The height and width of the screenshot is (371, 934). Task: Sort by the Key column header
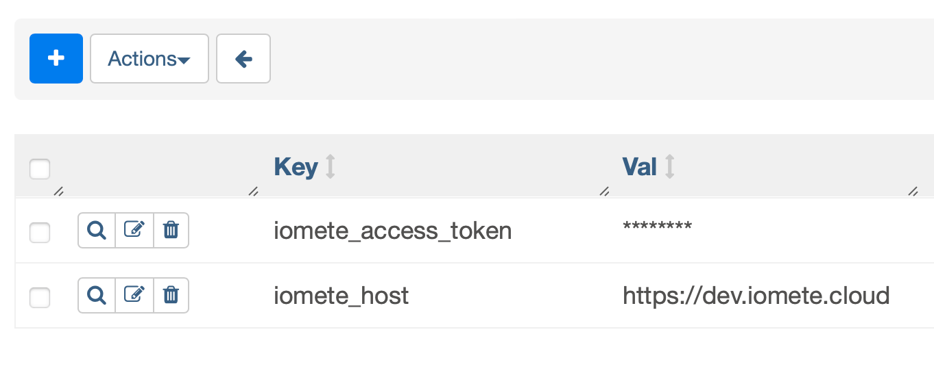296,167
